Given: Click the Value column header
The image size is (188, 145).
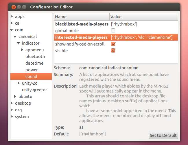Looking at the screenshot, I should pos(144,17).
